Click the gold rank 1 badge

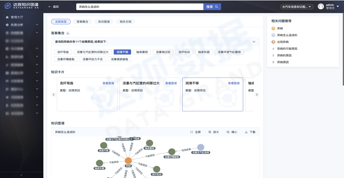click(x=273, y=28)
